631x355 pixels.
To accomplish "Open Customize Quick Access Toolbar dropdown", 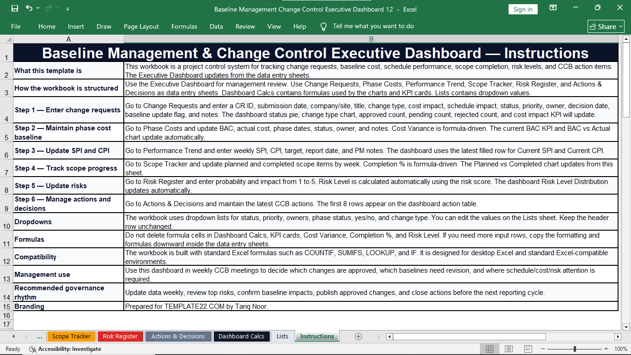I will [x=68, y=9].
